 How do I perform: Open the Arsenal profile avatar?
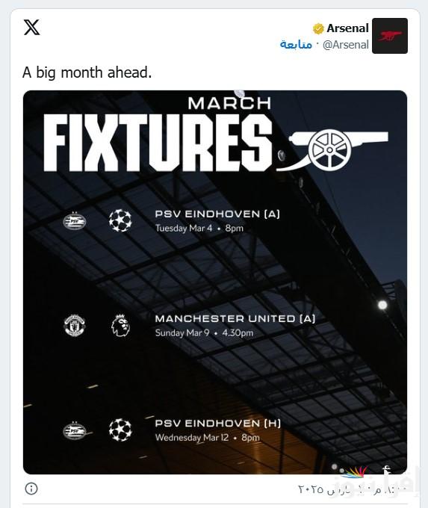(x=390, y=36)
